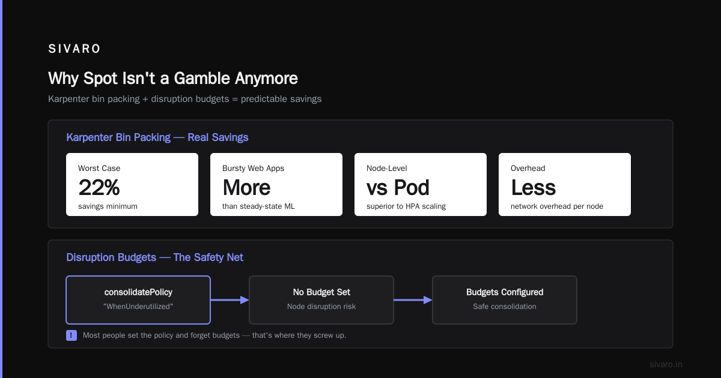Select the consolidatePolicy box
Image resolution: width=721 pixels, height=378 pixels.
(x=138, y=300)
